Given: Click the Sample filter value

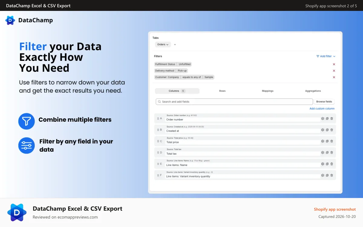Looking at the screenshot, I should click(209, 77).
